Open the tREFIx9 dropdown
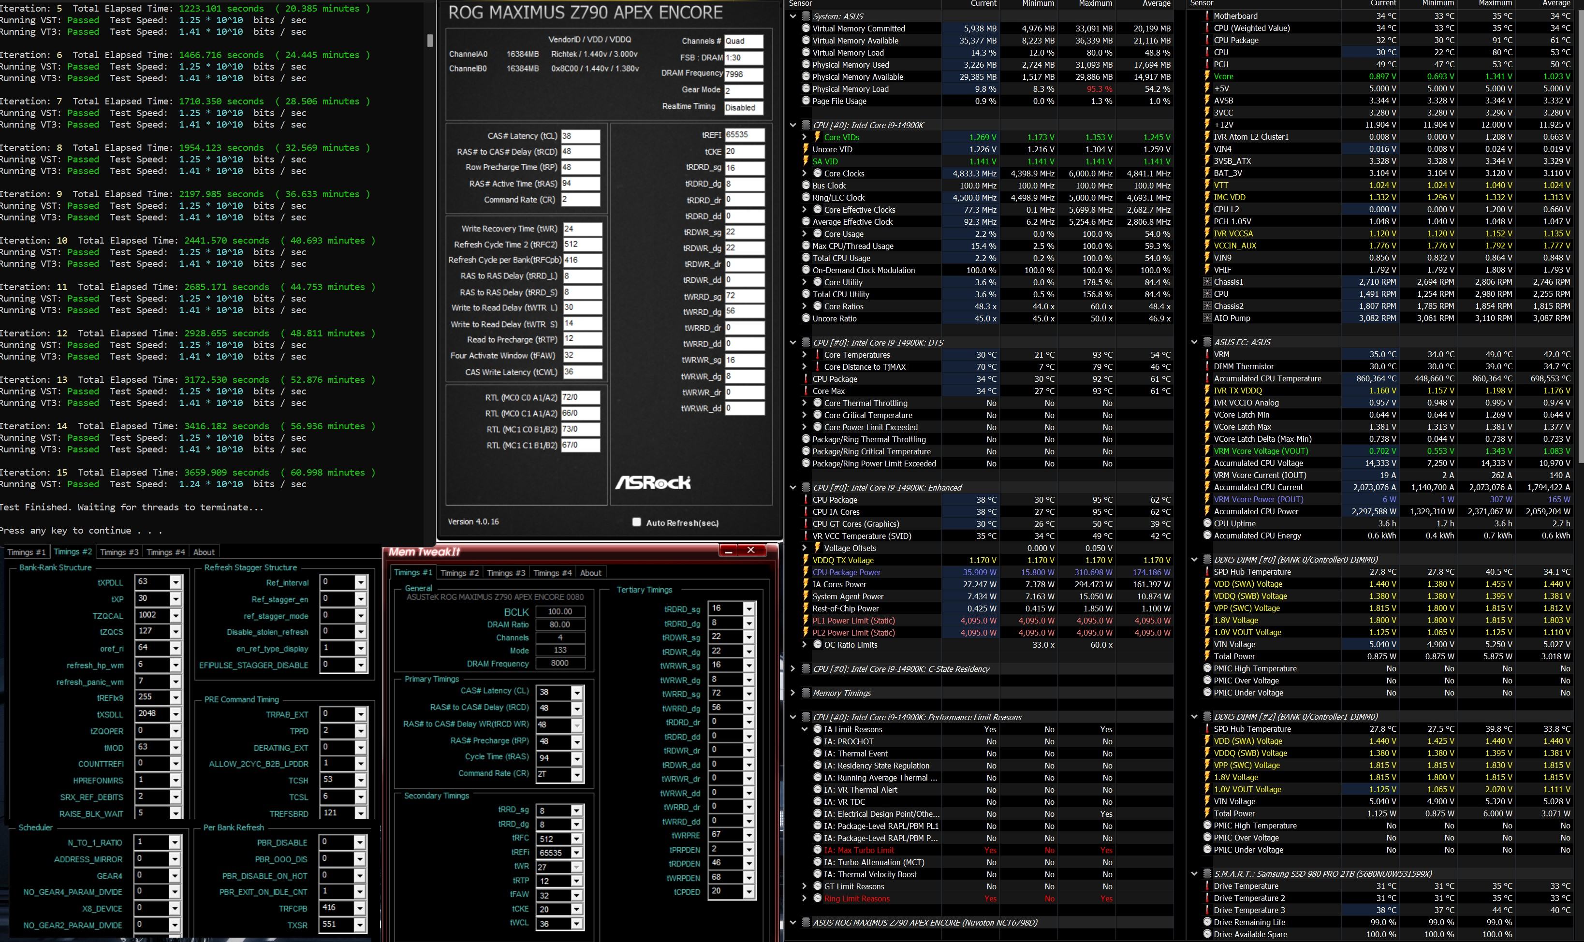 click(x=176, y=697)
